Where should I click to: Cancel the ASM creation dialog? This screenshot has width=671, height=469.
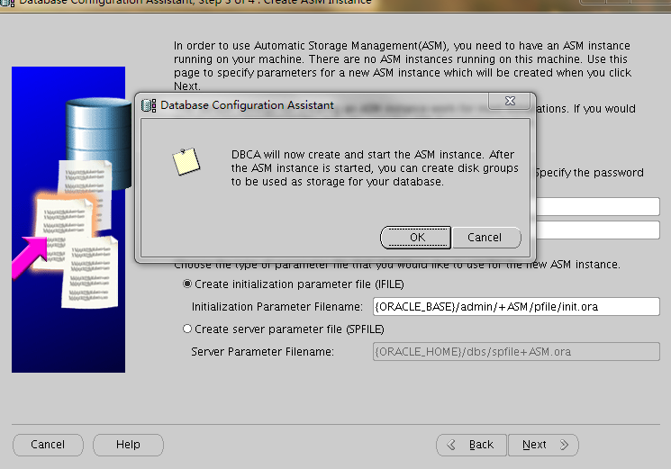[486, 238]
